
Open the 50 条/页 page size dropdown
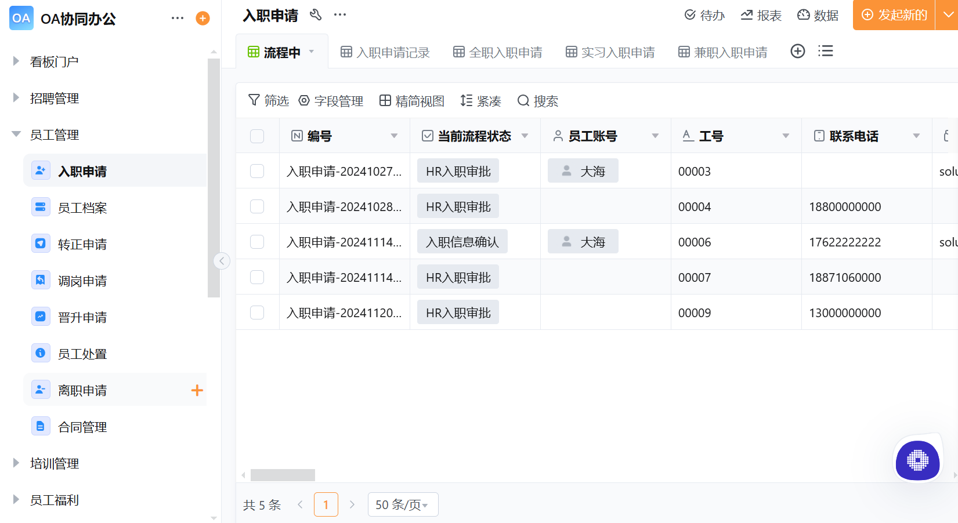(x=403, y=504)
